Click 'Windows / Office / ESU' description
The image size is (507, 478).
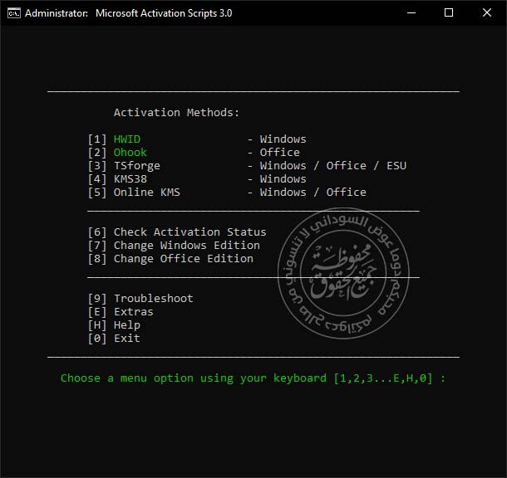point(333,166)
